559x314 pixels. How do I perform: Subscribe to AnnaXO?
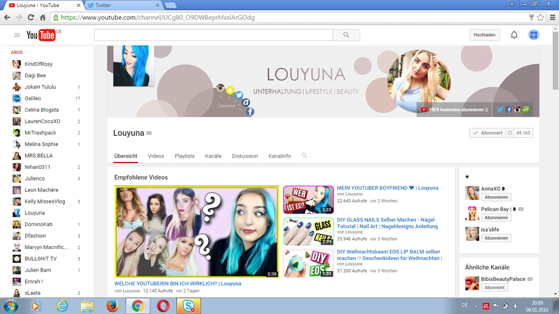(x=496, y=197)
